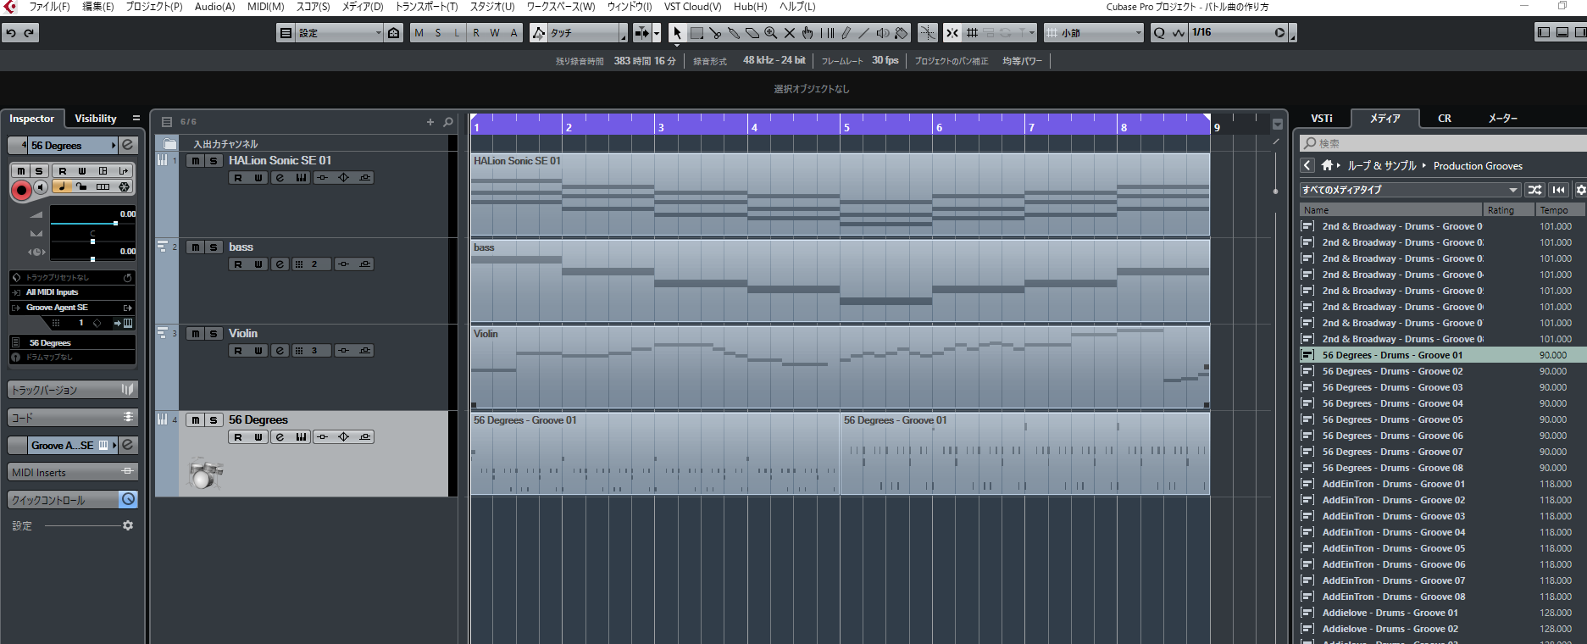Screen dimensions: 1587x644
Task: Select the Erase tool
Action: (752, 33)
